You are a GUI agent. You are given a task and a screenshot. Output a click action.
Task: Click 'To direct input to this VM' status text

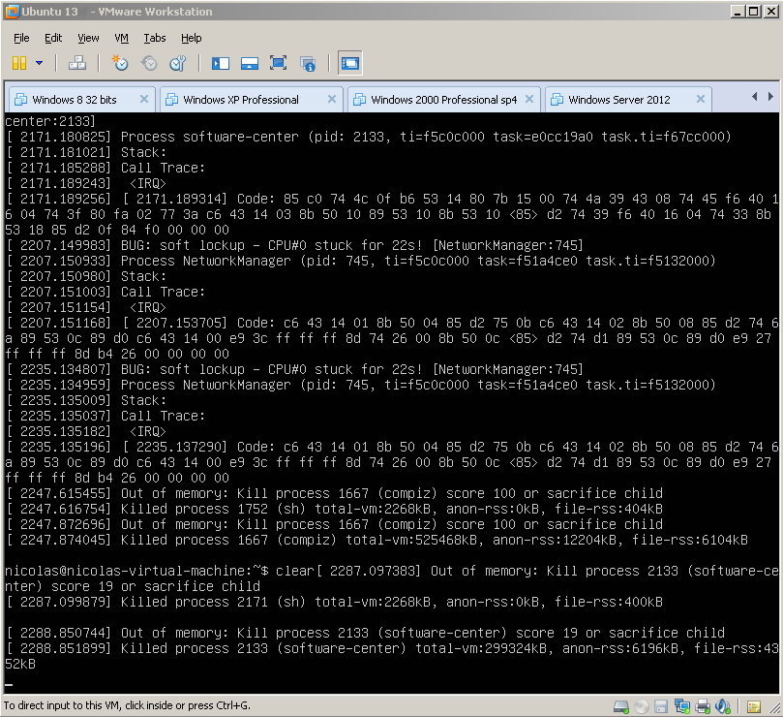[127, 705]
